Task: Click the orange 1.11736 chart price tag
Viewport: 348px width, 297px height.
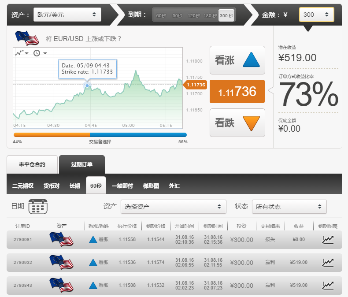Action: click(x=195, y=85)
